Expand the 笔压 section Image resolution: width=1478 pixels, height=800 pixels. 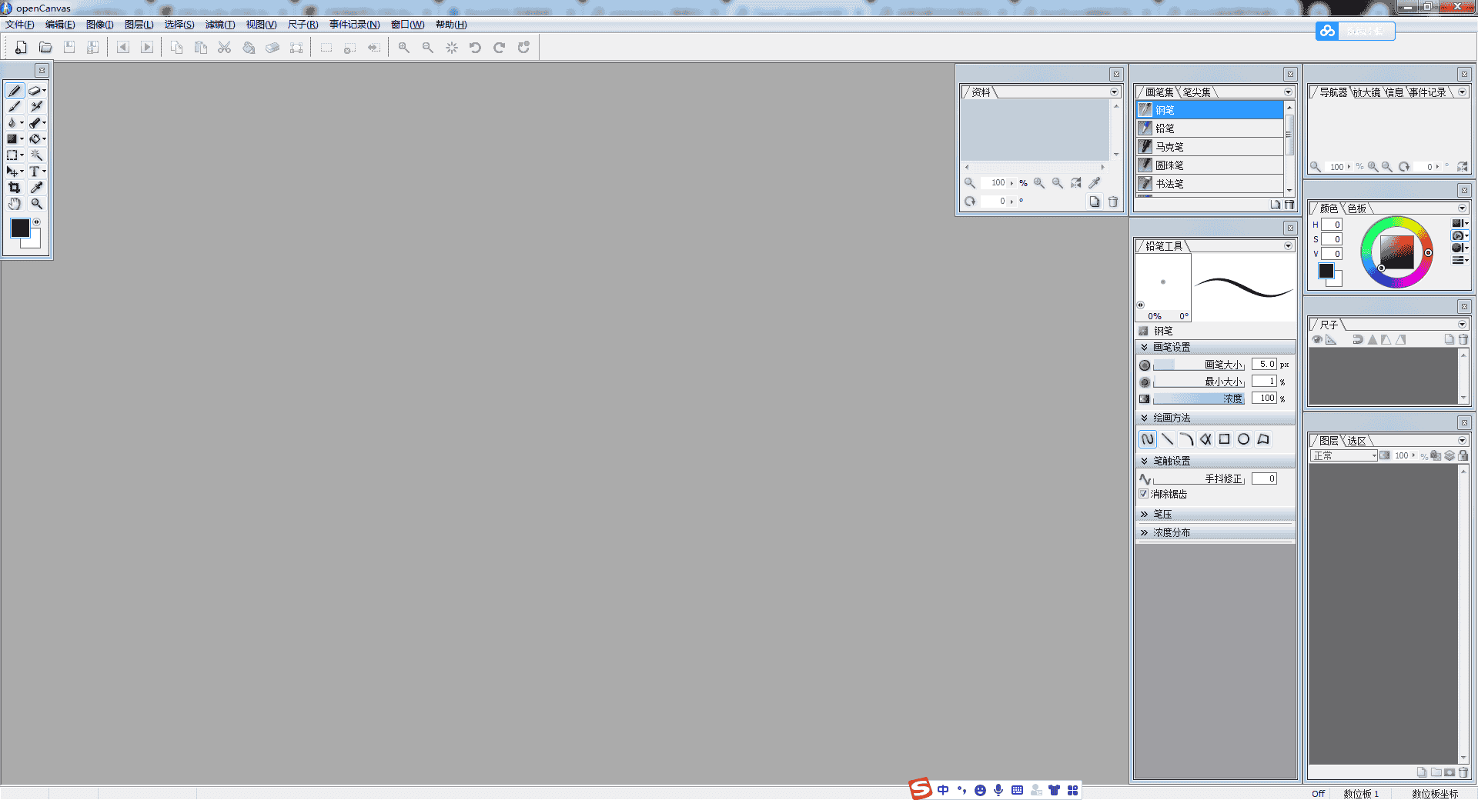click(1145, 514)
